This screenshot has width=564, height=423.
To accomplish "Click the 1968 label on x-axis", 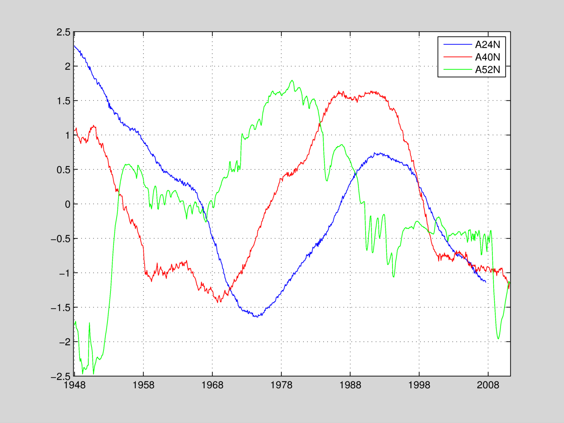I will pyautogui.click(x=212, y=385).
